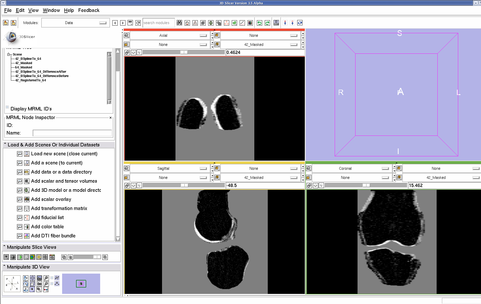Click the red-blue stereo glasses icon
The image size is (481, 304).
(x=46, y=290)
